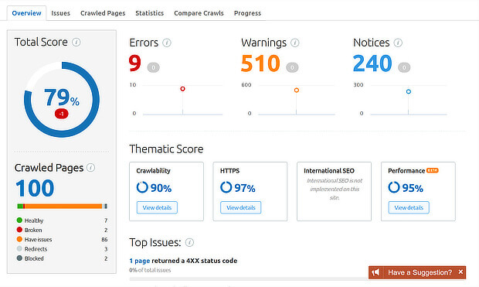Click the red Broken dot in legend
The height and width of the screenshot is (287, 479).
tap(19, 230)
